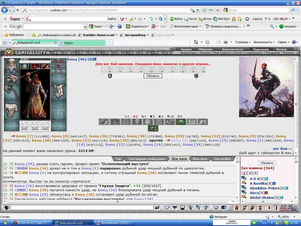The height and width of the screenshot is (226, 301).
Task: Click the Home icon in the command bar
Action: [196, 42]
